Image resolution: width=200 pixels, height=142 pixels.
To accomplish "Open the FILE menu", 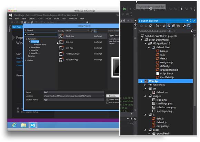I will (x=10, y=19).
